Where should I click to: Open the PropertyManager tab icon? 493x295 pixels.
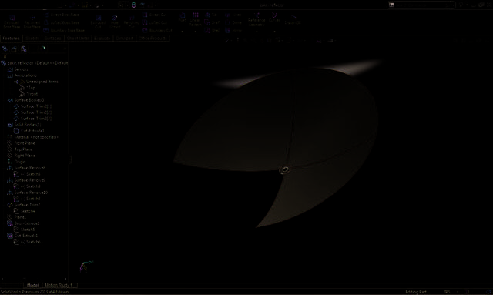[x=14, y=49]
